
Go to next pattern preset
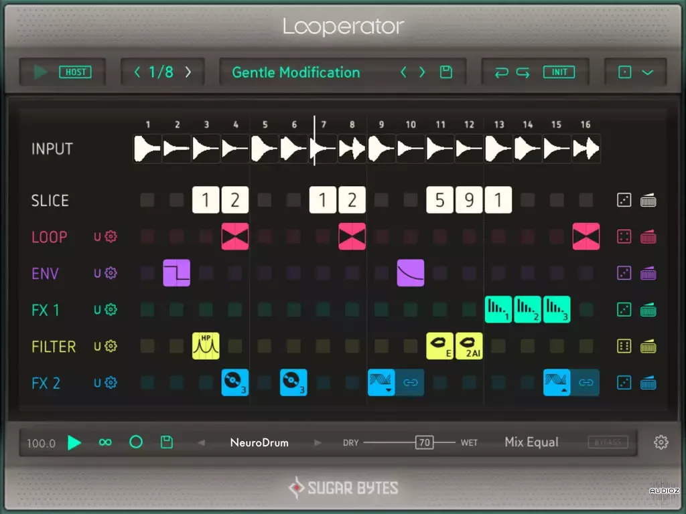click(x=422, y=72)
